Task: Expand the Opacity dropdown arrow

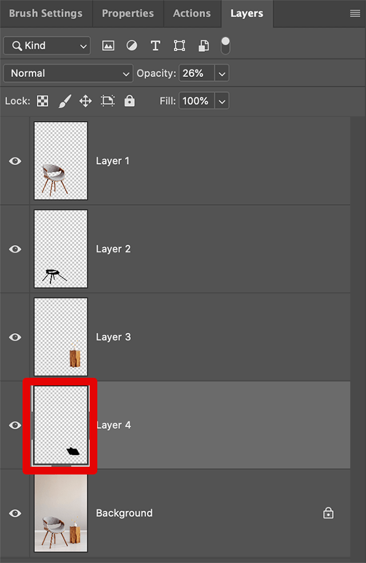Action: coord(221,73)
